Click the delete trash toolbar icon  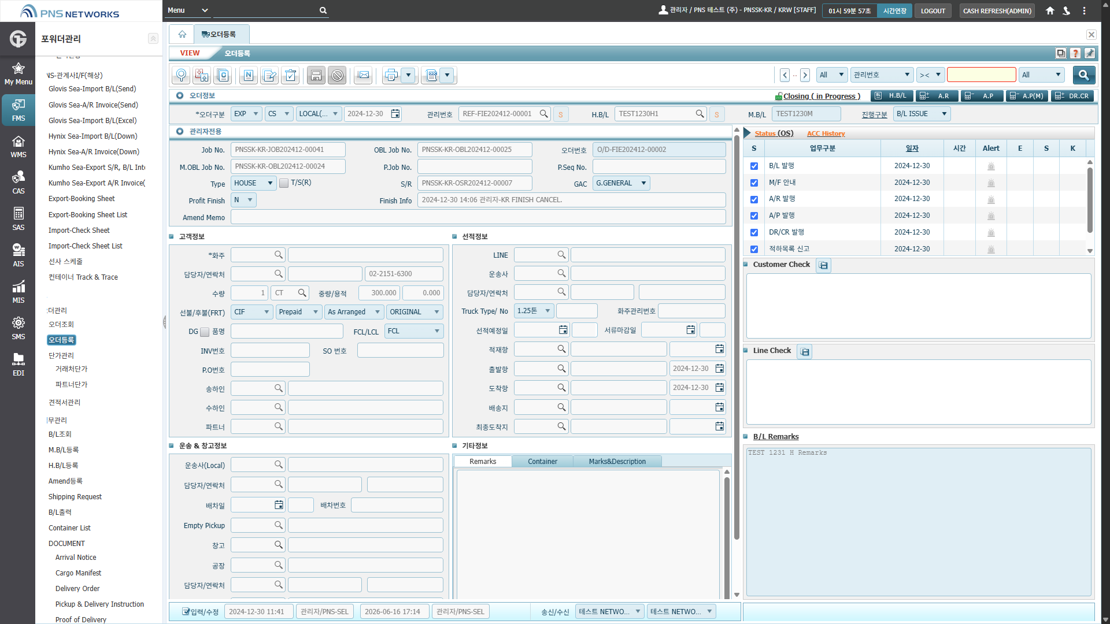290,75
